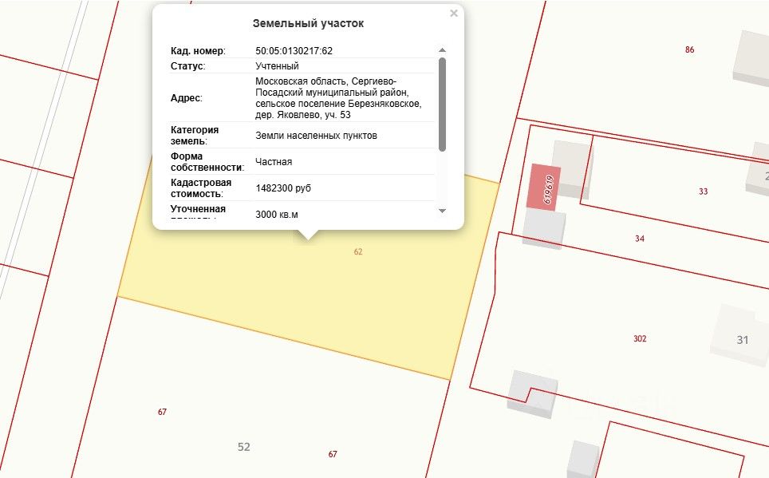Viewport: 769px width, 478px height.
Task: Click the Кадастровая стоимость value 1482300 руб
Action: click(283, 188)
